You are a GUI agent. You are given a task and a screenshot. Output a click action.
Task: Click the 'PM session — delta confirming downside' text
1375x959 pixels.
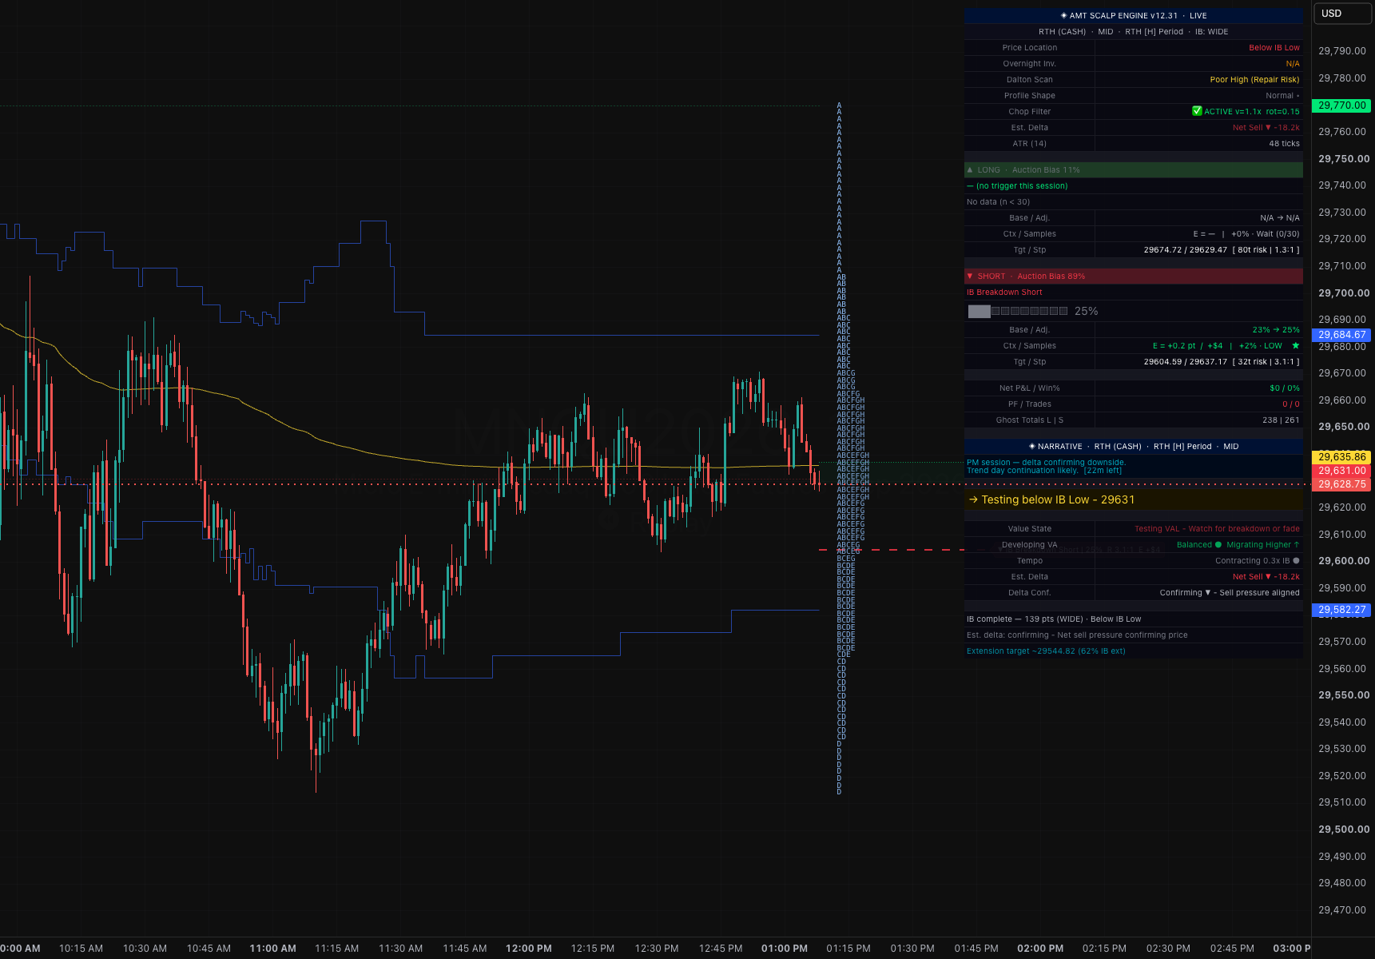tap(1046, 463)
